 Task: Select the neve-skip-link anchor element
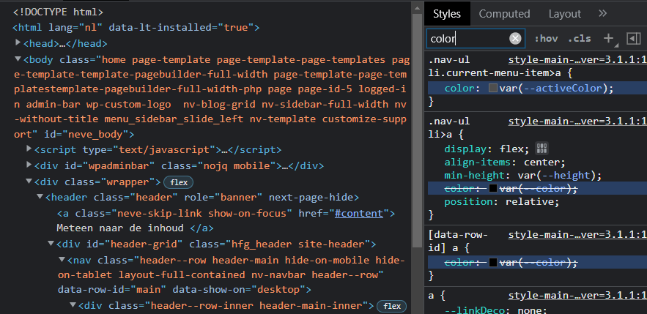tap(226, 214)
